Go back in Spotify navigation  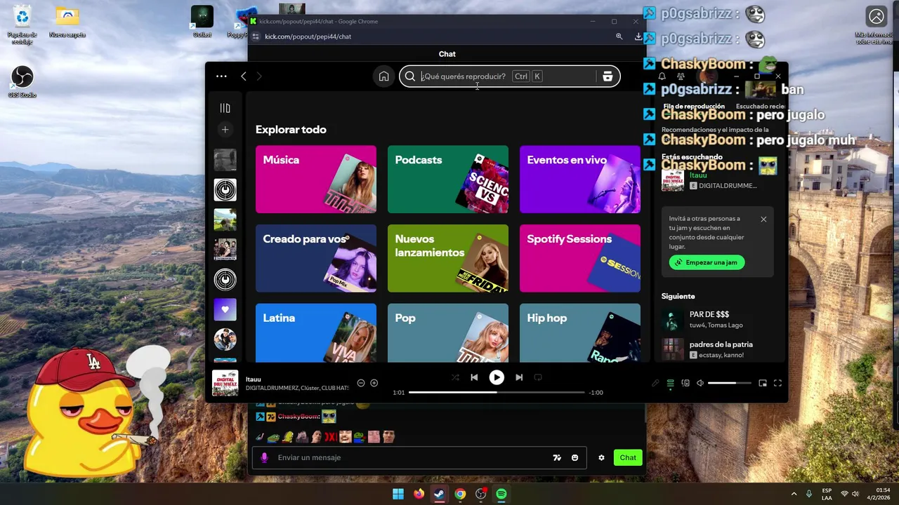coord(243,76)
